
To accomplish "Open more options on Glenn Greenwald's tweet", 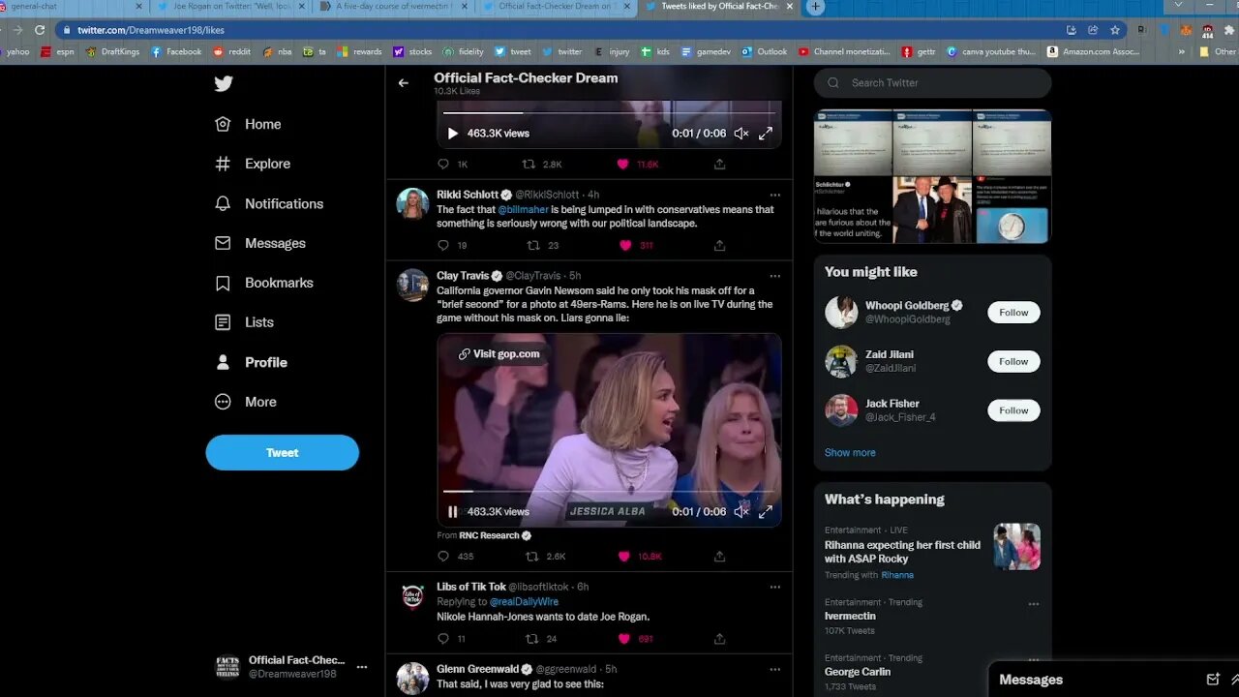I will pyautogui.click(x=774, y=669).
